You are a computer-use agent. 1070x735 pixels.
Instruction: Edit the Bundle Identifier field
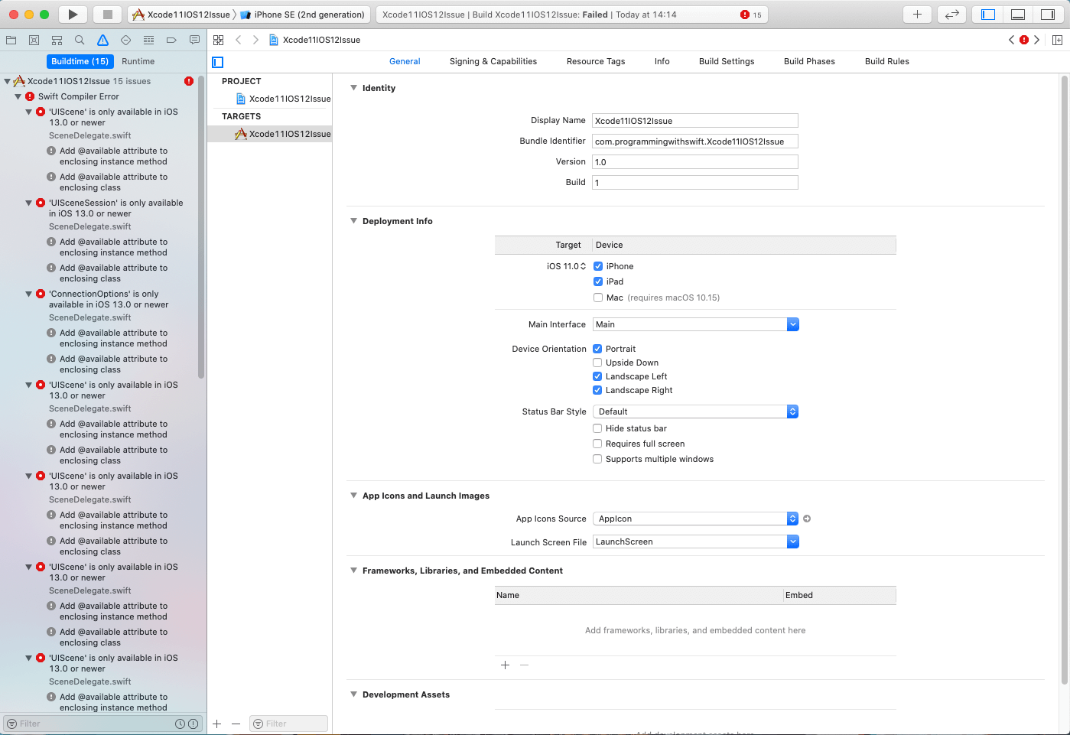tap(695, 141)
